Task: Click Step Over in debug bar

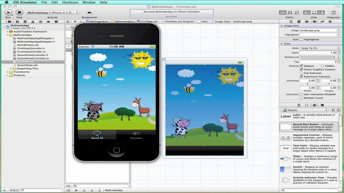Action: coord(84,190)
